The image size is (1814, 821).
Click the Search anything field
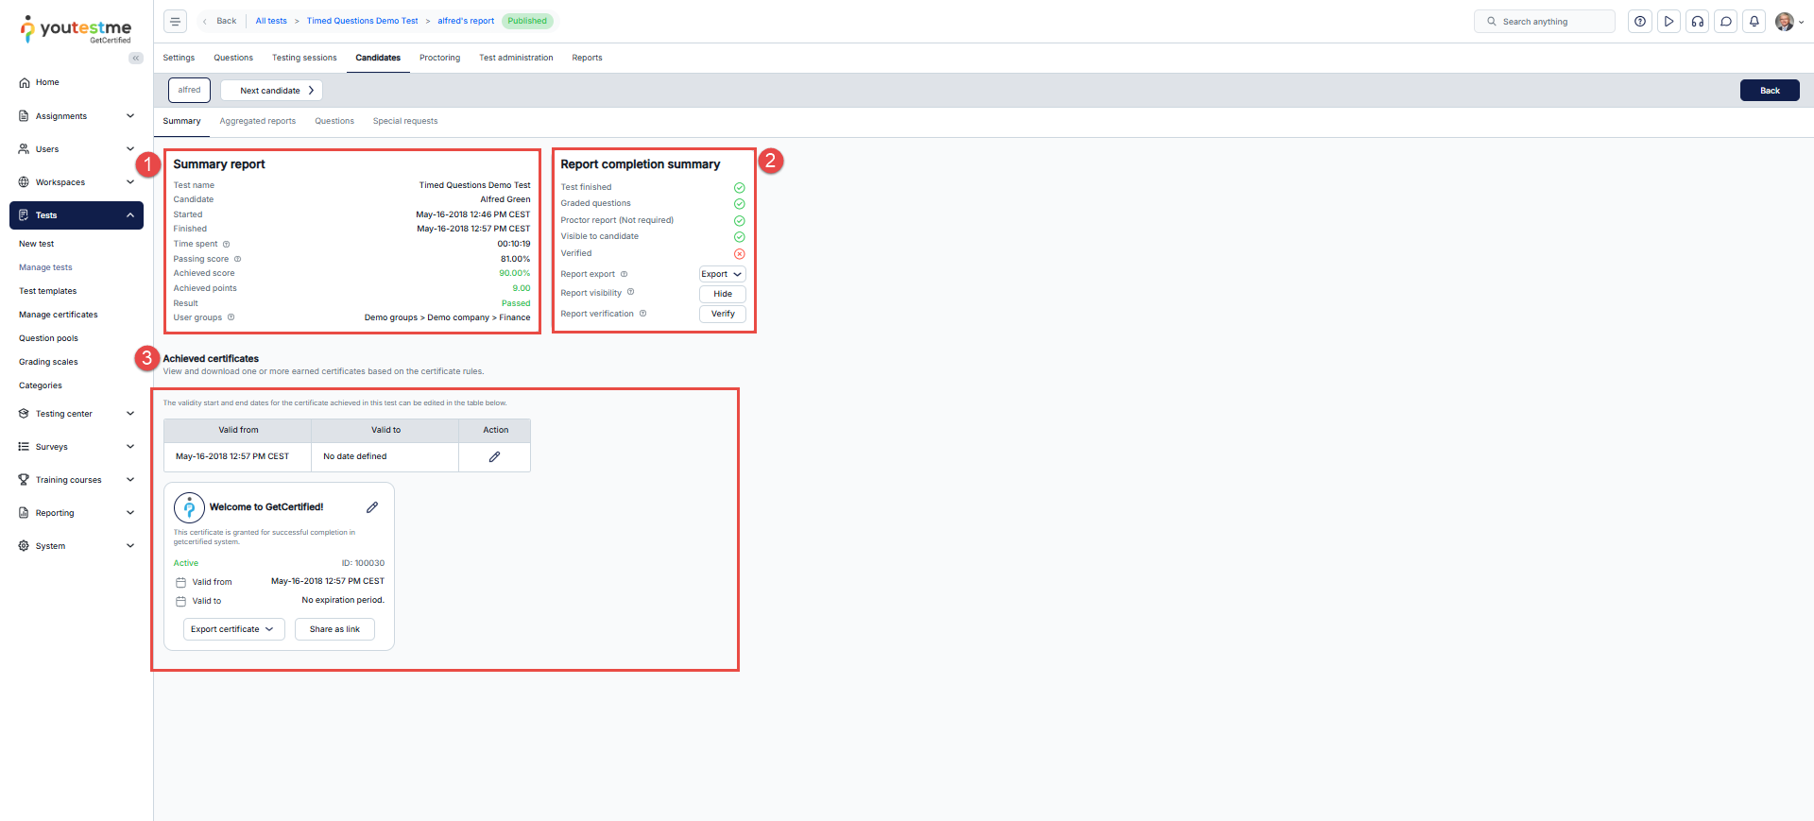point(1545,22)
